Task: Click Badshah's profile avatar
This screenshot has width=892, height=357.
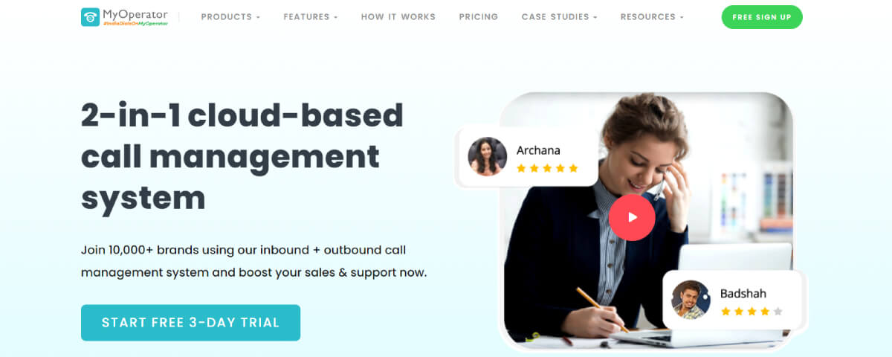Action: [x=691, y=300]
